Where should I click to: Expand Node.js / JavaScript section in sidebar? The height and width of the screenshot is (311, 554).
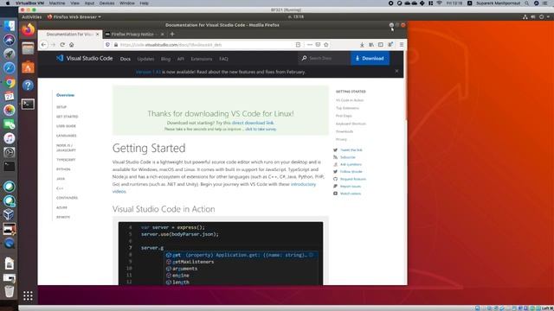[x=66, y=148]
